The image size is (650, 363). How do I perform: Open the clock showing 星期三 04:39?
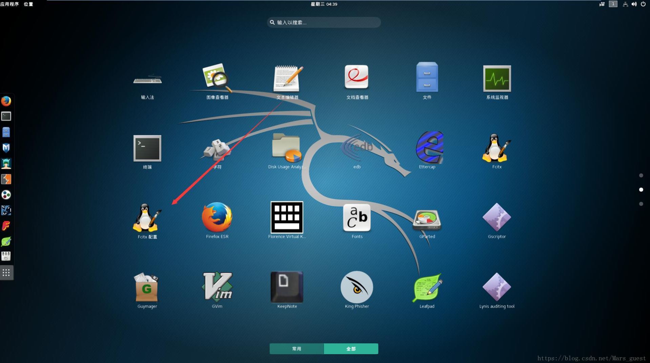coord(324,4)
